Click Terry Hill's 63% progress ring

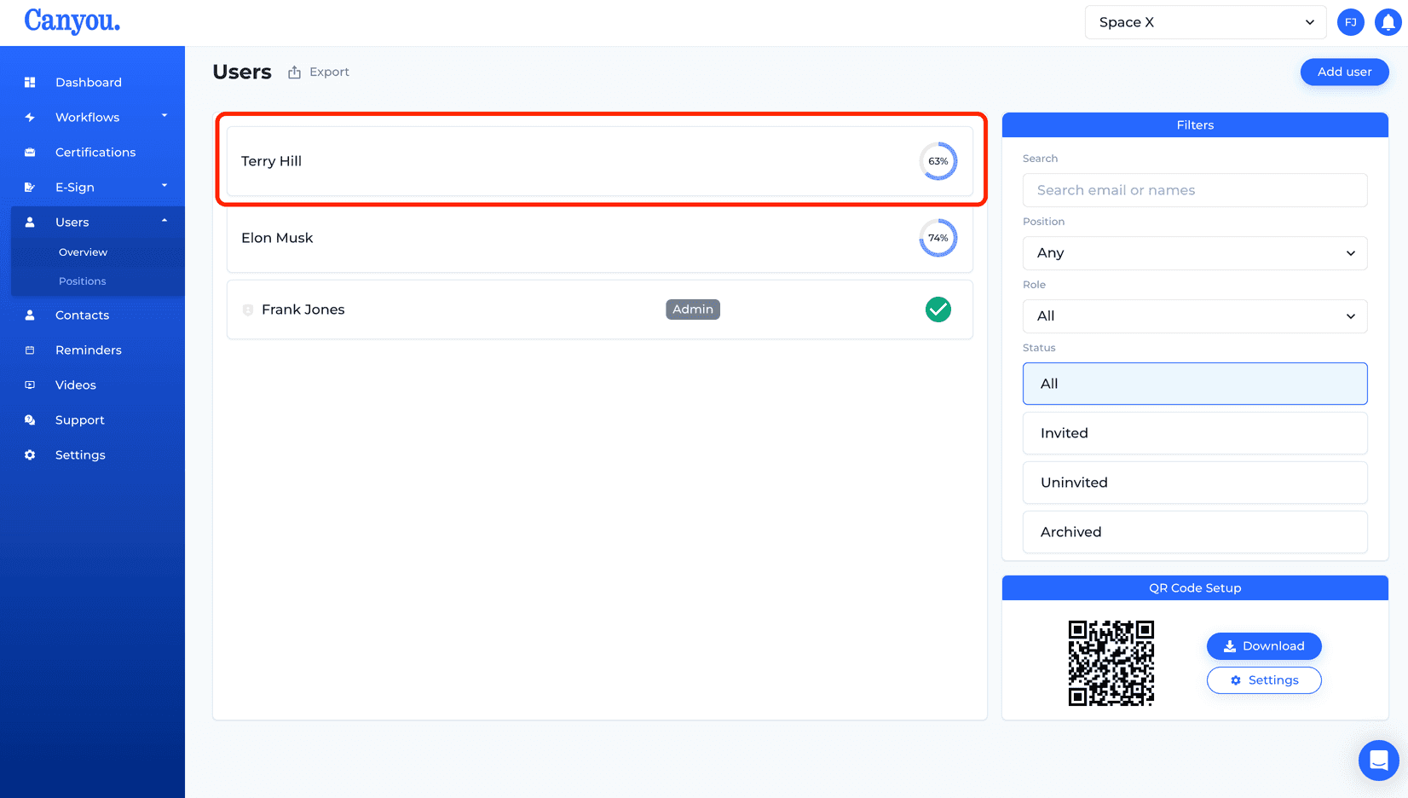coord(938,161)
